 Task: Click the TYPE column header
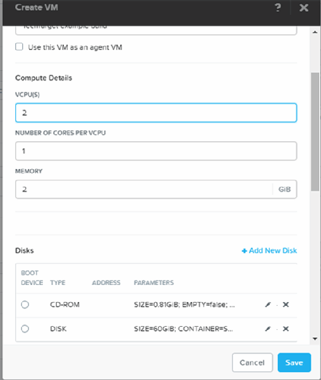pos(58,282)
